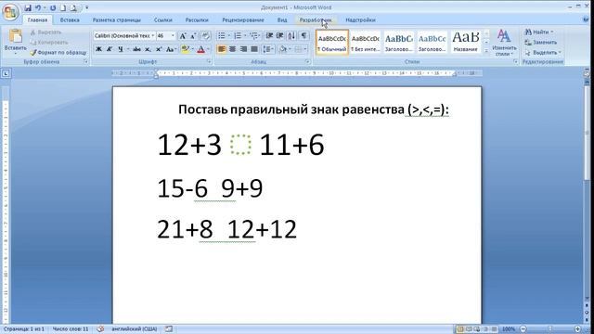
Task: Open Шрифт dialog launcher
Action: pos(209,62)
